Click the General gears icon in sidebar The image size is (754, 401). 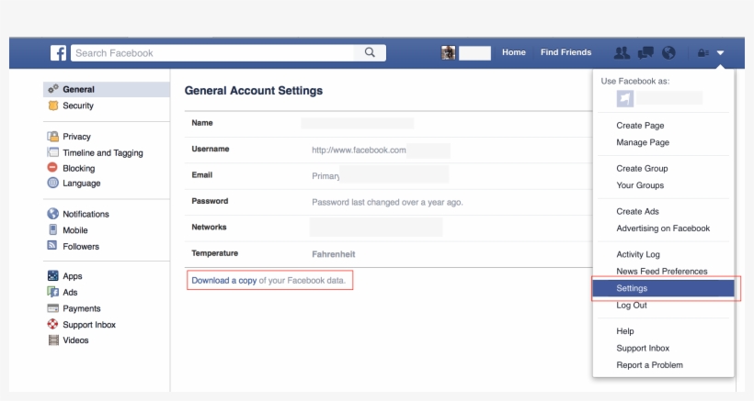coord(53,89)
